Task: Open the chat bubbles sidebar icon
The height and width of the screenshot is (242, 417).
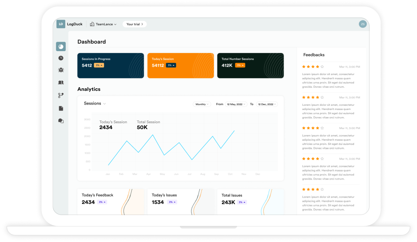Action: tap(61, 121)
